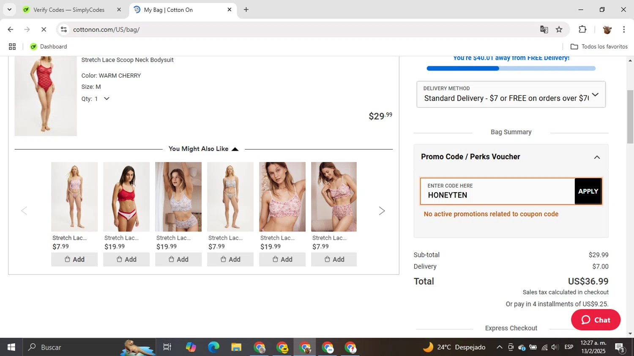View site information icon in address bar
Image resolution: width=634 pixels, height=356 pixels.
64,30
